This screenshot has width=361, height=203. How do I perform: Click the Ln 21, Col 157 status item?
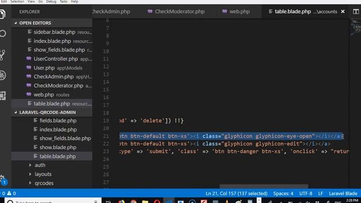tap(236, 193)
